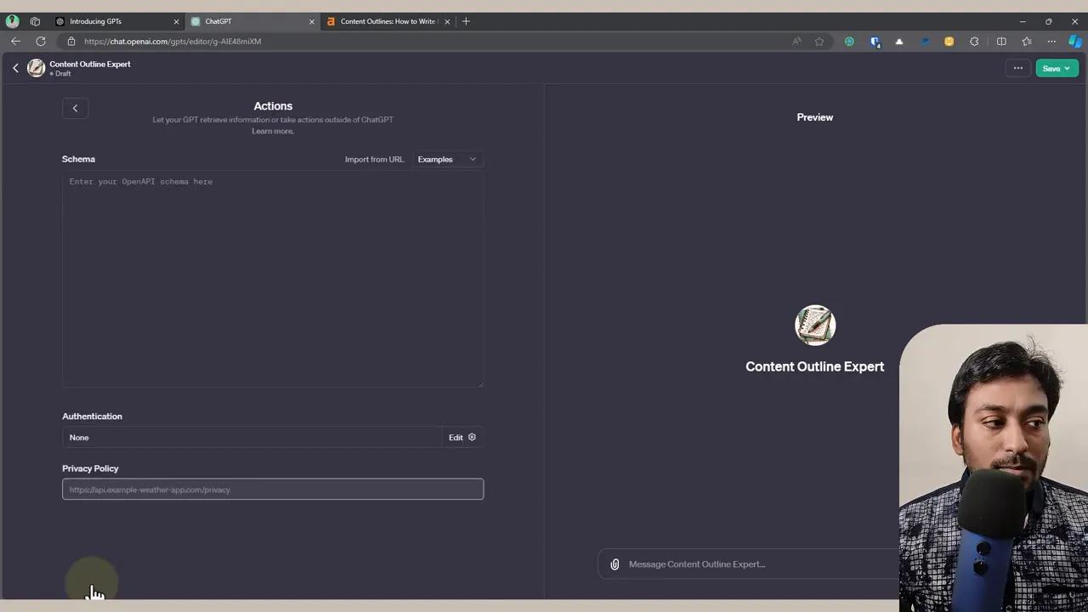Click the back arrow next to the GPT name

click(15, 67)
